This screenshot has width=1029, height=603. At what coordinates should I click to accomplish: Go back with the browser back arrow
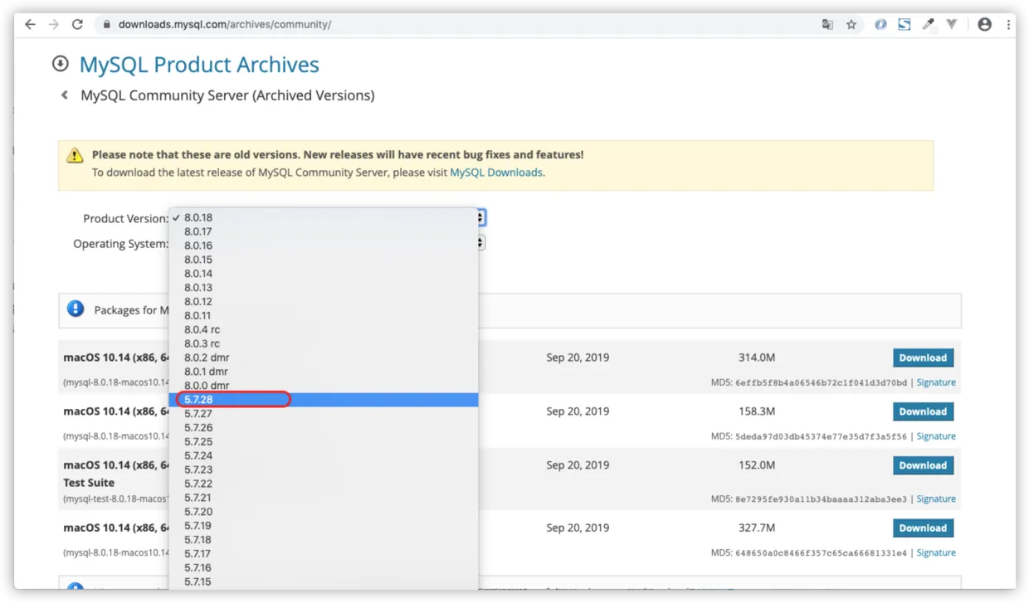tap(30, 25)
